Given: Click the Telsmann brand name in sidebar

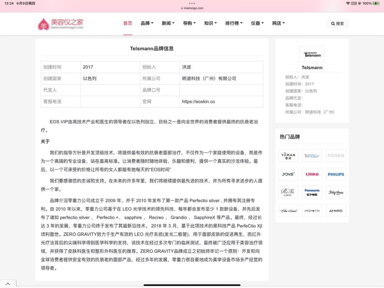Looking at the screenshot, I should click(x=312, y=67).
